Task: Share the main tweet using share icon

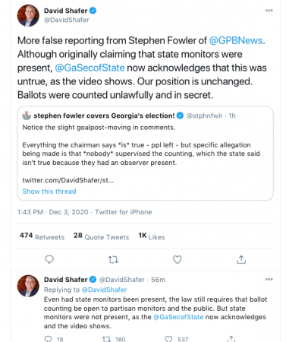Action: 241,259
